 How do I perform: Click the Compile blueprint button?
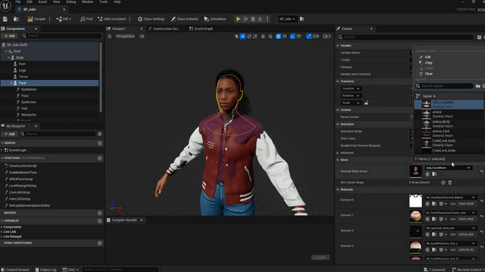(37, 19)
